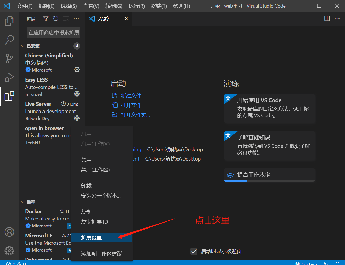The width and height of the screenshot is (345, 265).
Task: Focus the 在应用商店中搜索扩展 search box
Action: click(53, 33)
